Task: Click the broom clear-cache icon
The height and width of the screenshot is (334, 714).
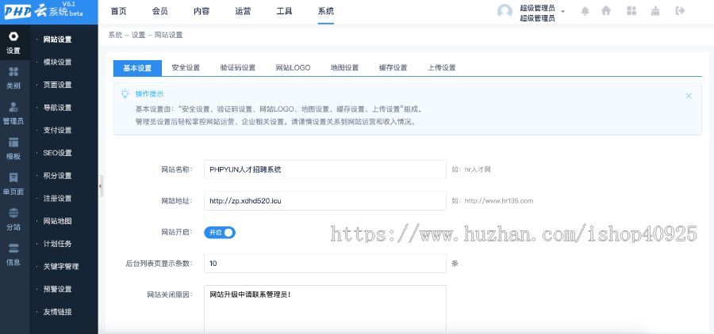Action: pyautogui.click(x=654, y=11)
